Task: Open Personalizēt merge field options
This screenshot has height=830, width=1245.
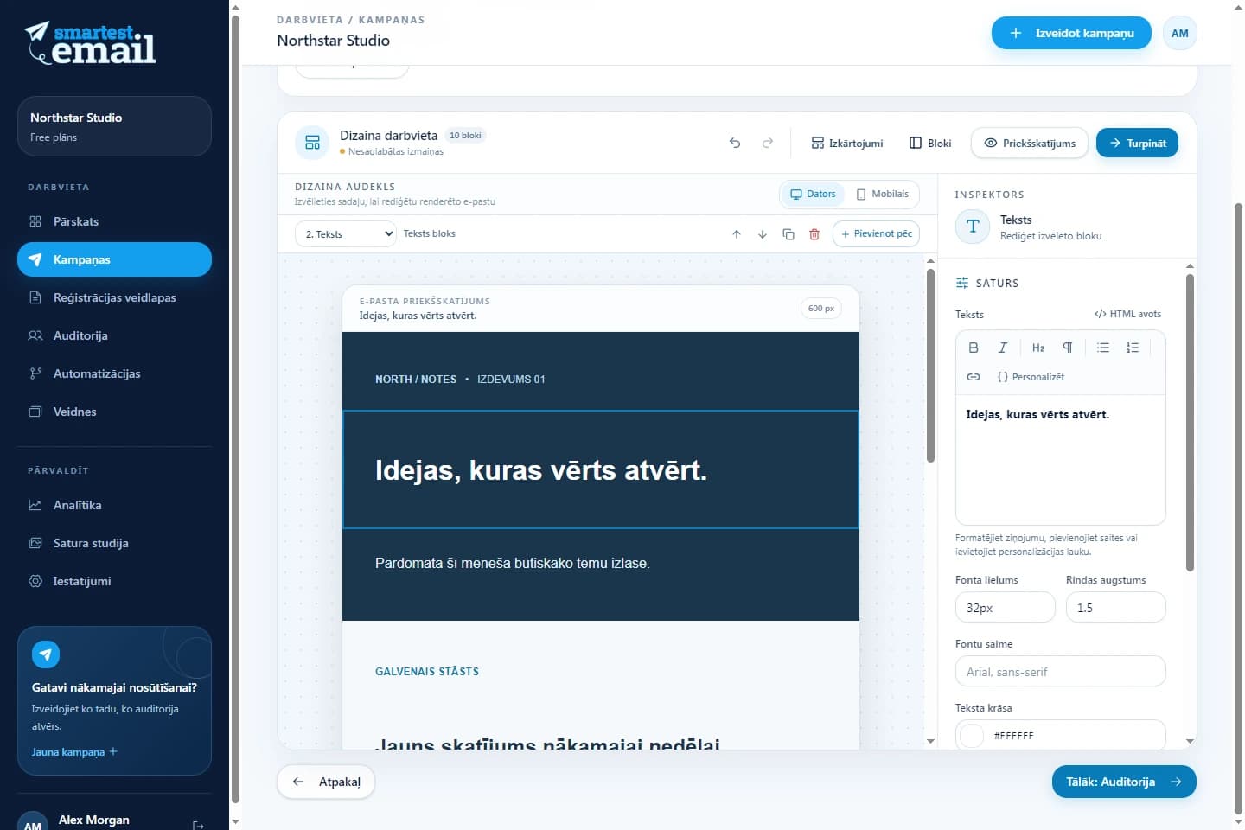Action: 1031,377
